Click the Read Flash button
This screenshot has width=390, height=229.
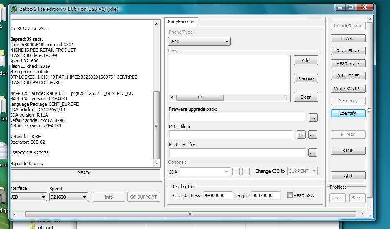click(348, 51)
